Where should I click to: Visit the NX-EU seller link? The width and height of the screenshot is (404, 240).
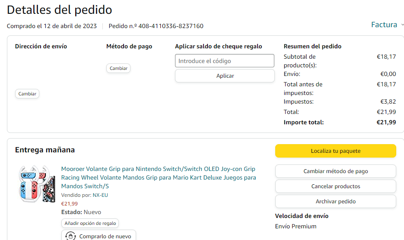click(x=100, y=195)
